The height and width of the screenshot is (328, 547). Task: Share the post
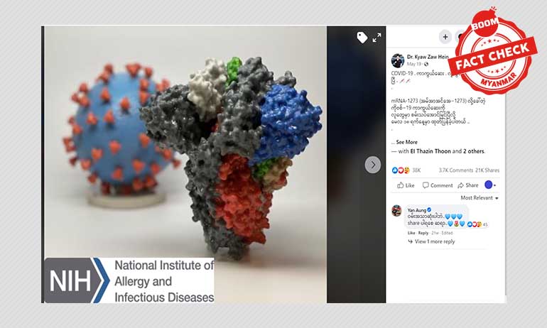click(468, 185)
